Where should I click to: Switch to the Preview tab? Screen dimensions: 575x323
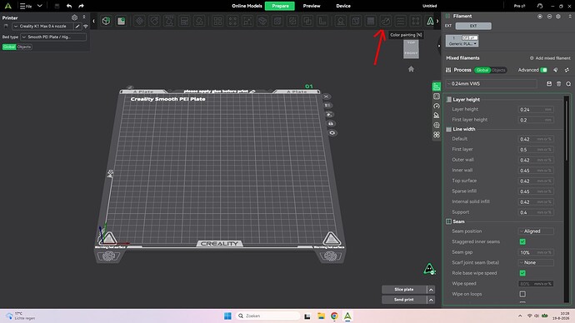312,6
